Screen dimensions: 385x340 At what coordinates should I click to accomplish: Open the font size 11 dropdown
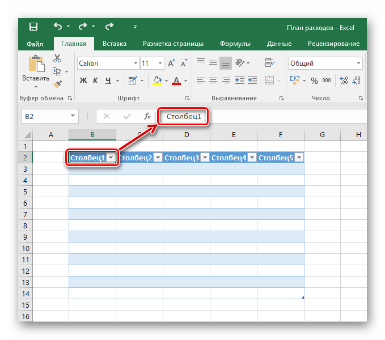160,63
